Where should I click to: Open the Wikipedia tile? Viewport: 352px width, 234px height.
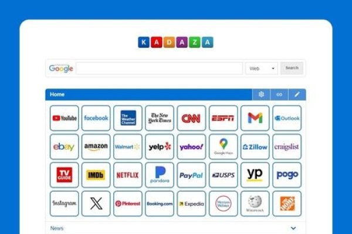click(255, 204)
